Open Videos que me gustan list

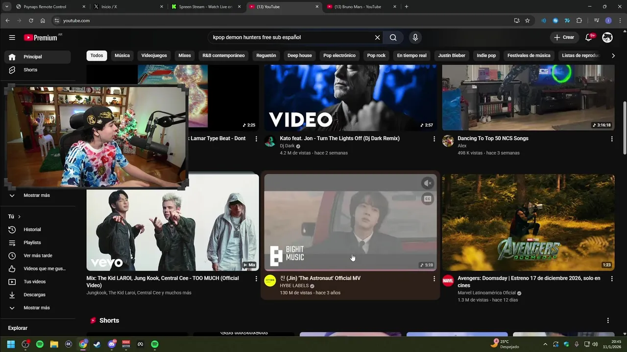coord(38,269)
